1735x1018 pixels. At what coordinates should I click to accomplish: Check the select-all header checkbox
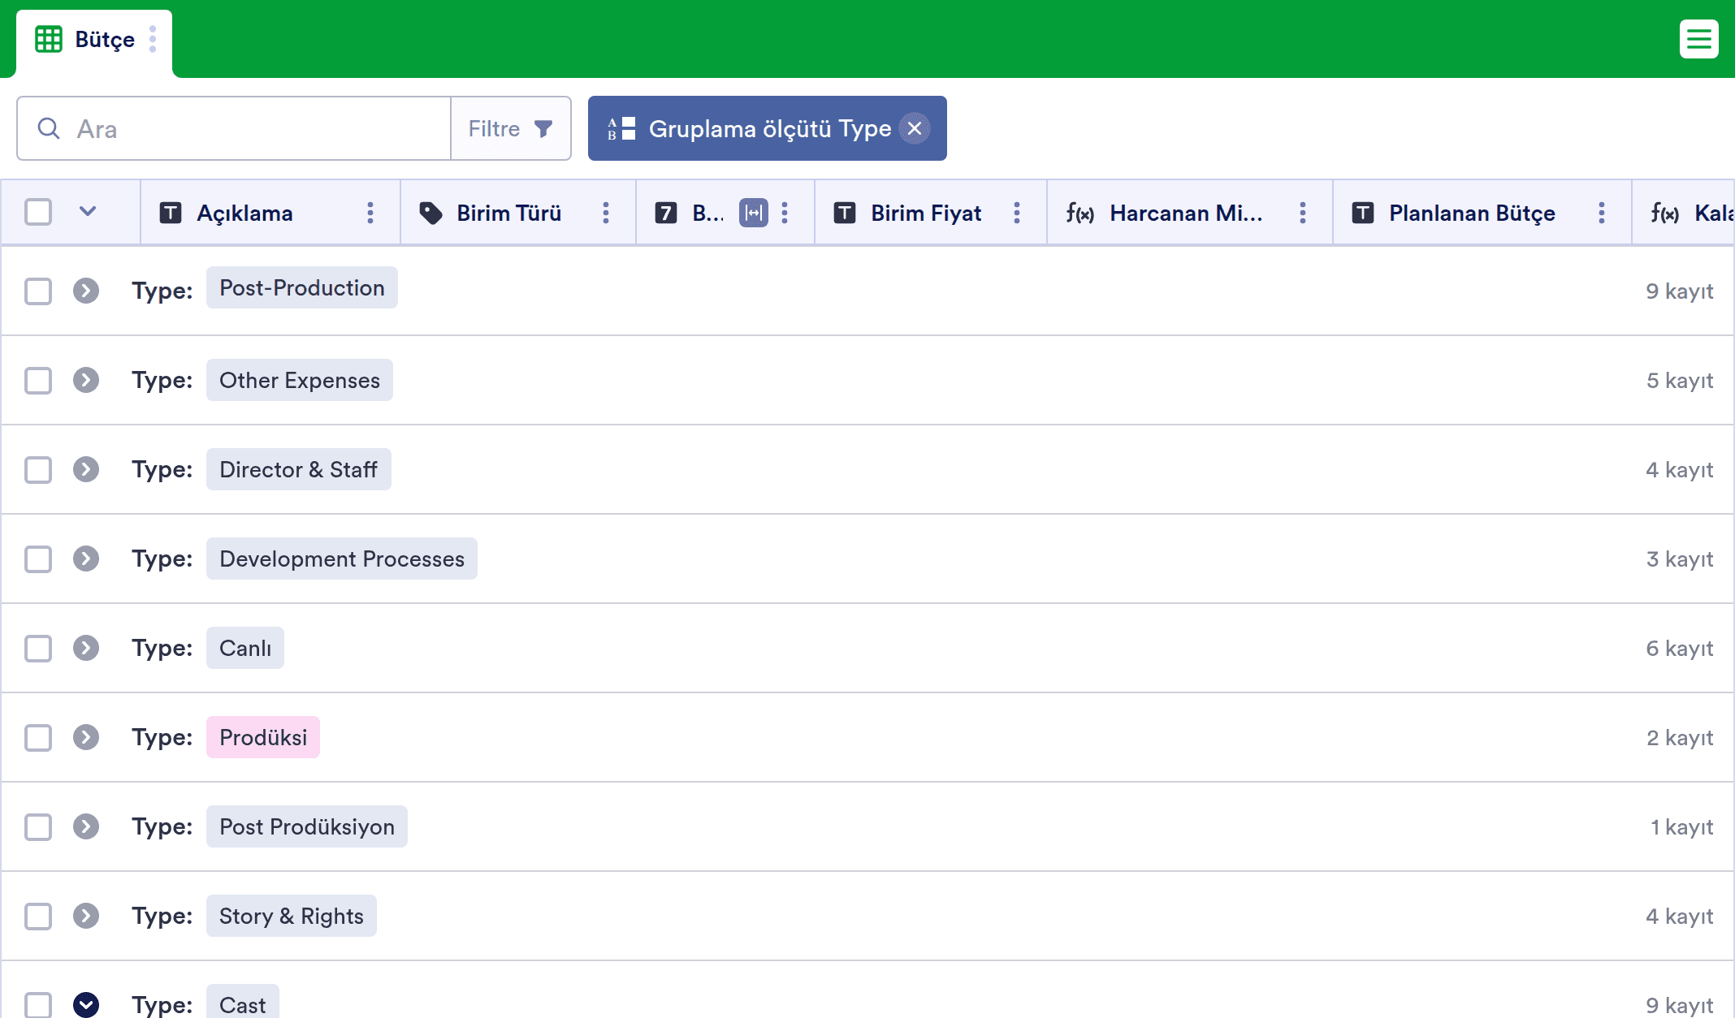click(38, 212)
